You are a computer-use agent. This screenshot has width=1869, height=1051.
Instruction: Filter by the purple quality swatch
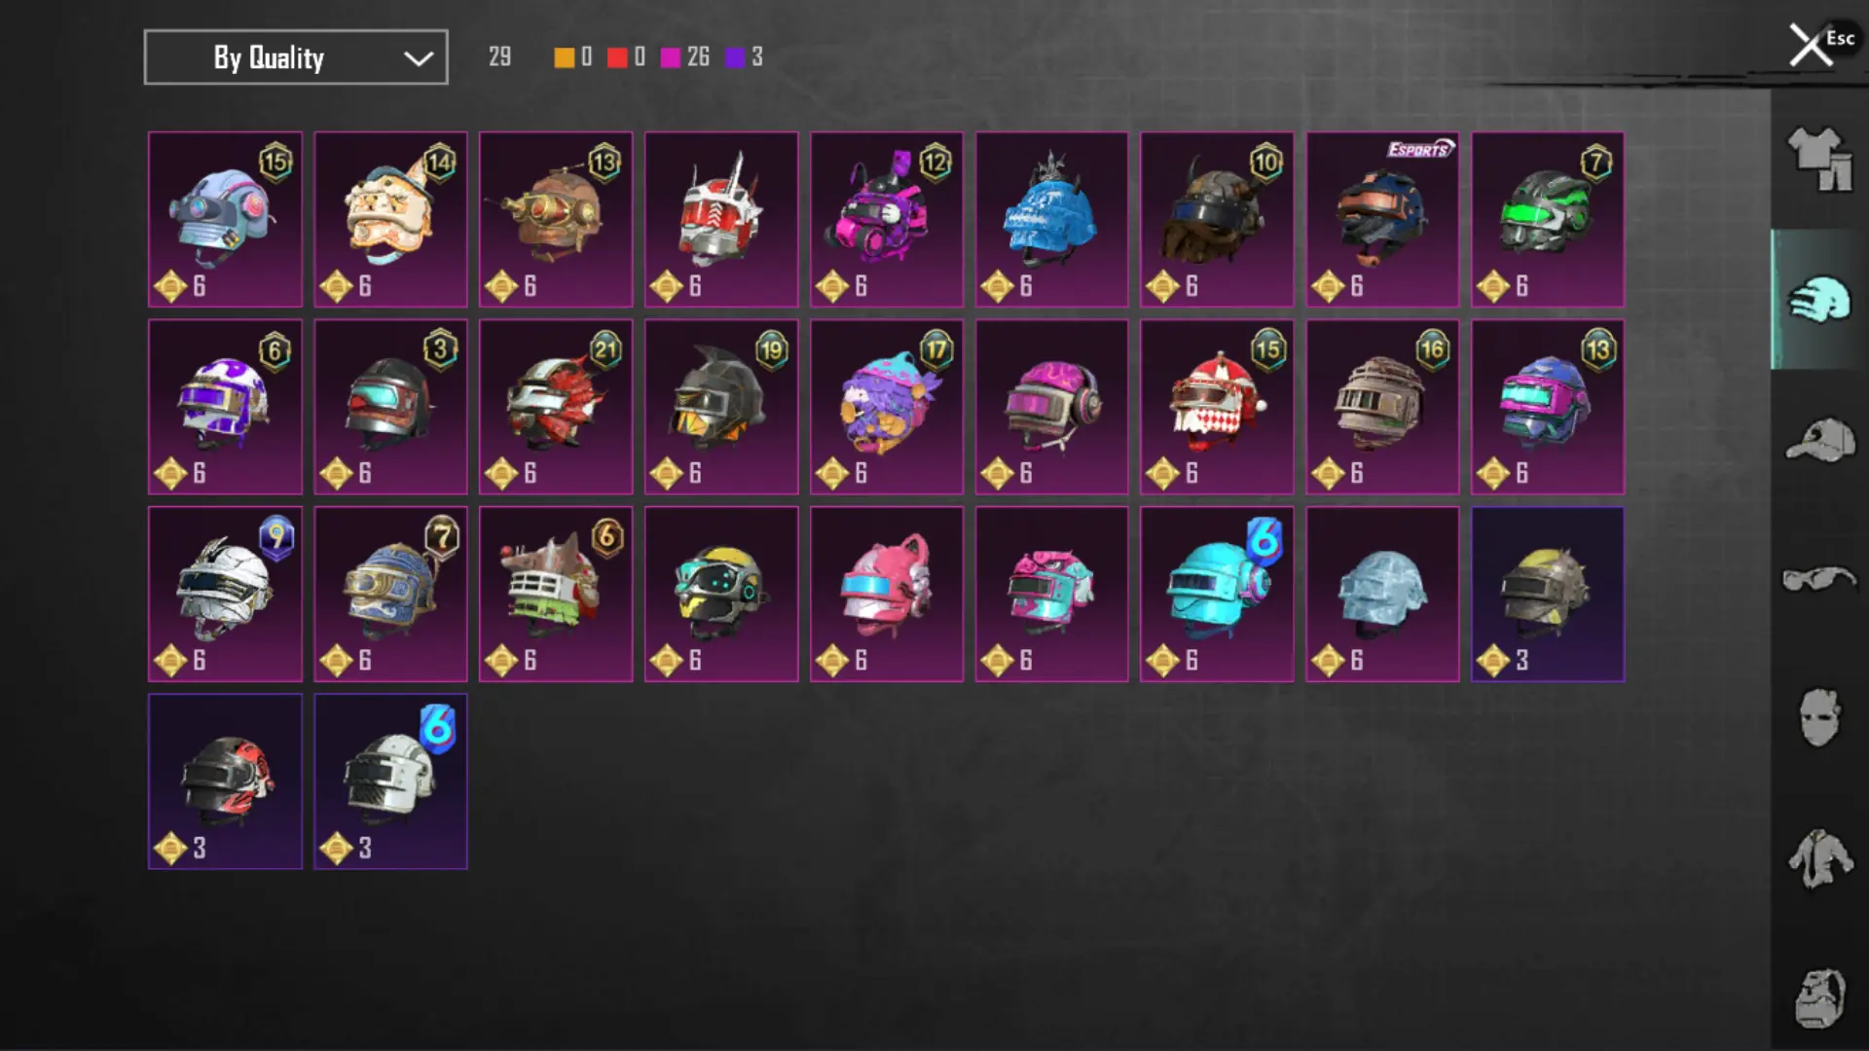tap(735, 57)
